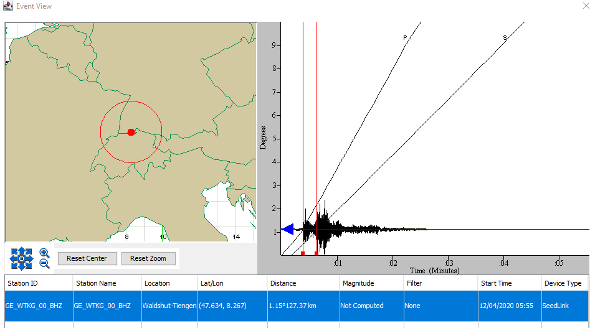Select the first red pick marker square

pos(303,253)
